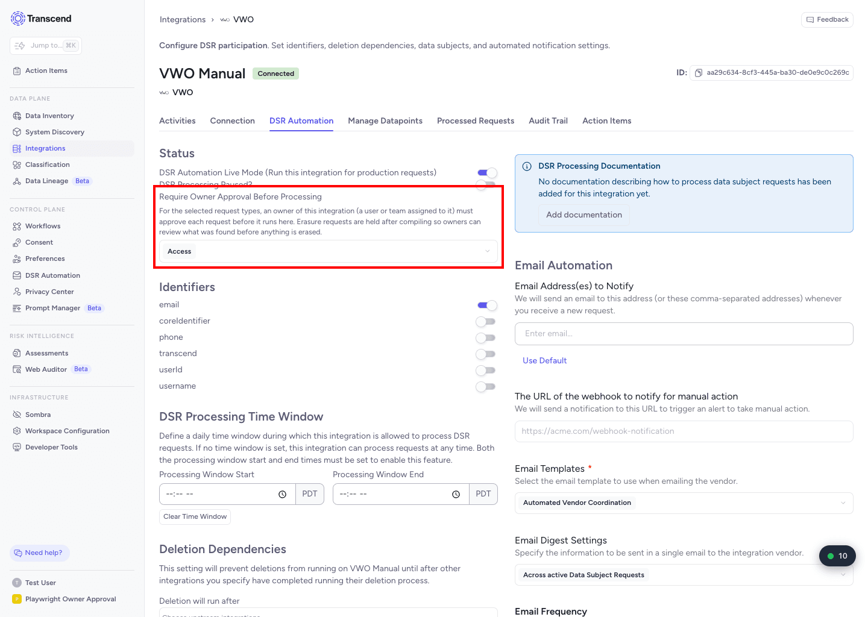Open the Assessments sidebar icon

pos(17,353)
